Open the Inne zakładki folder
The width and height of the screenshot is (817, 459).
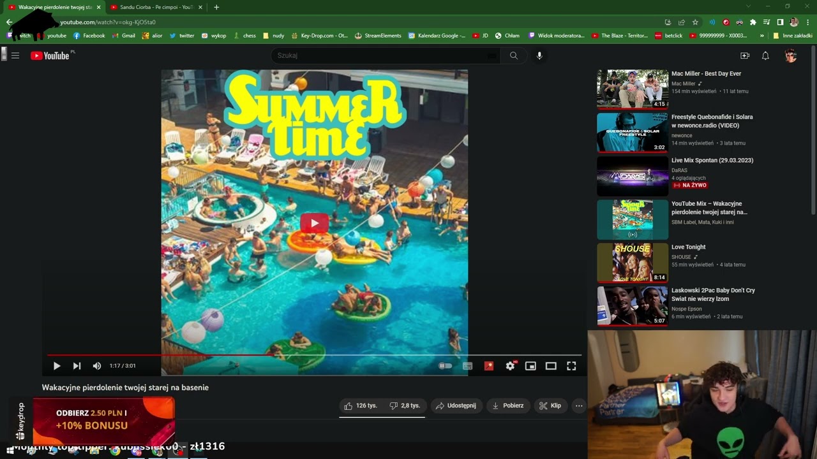click(793, 36)
